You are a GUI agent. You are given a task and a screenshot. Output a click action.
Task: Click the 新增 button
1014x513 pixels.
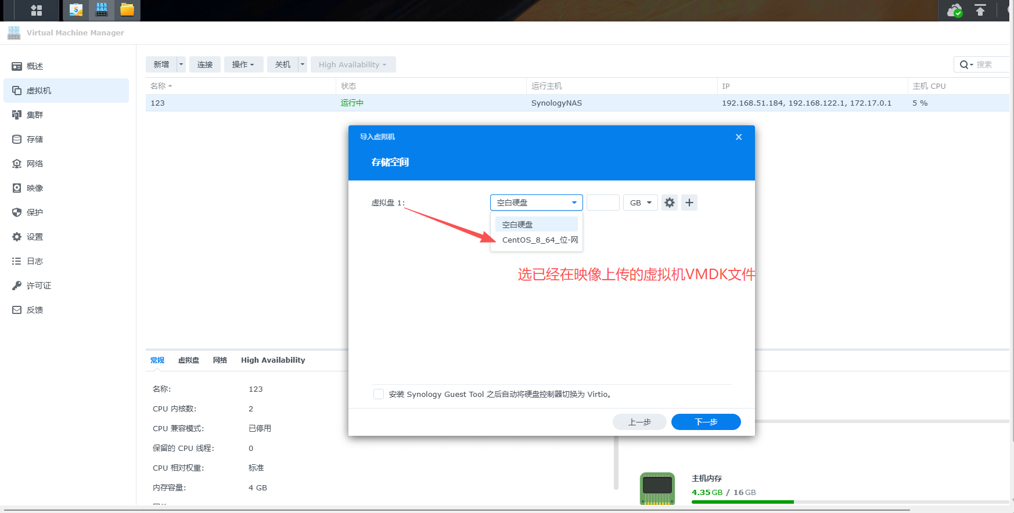coord(161,64)
